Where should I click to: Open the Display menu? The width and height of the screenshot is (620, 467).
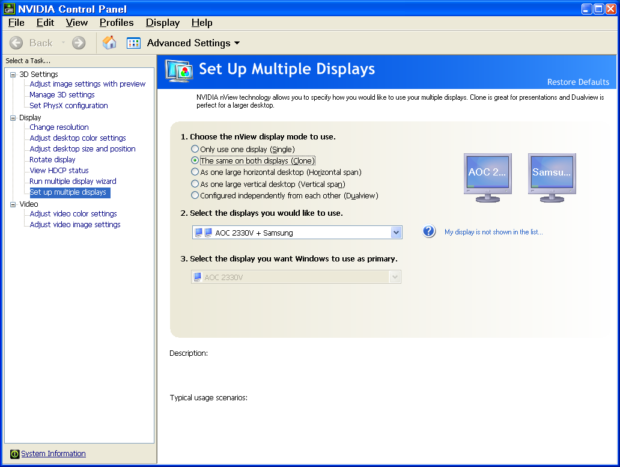(163, 23)
